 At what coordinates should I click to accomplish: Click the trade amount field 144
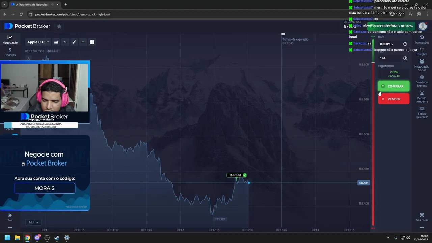pyautogui.click(x=390, y=58)
